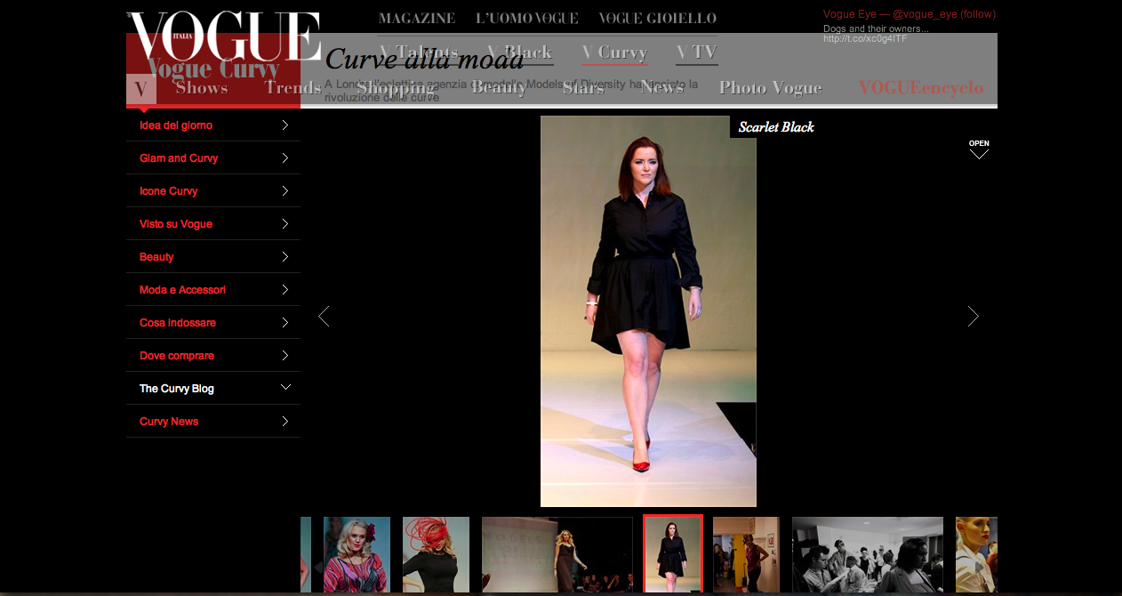The height and width of the screenshot is (596, 1122).
Task: Go to Shows section
Action: pyautogui.click(x=202, y=87)
